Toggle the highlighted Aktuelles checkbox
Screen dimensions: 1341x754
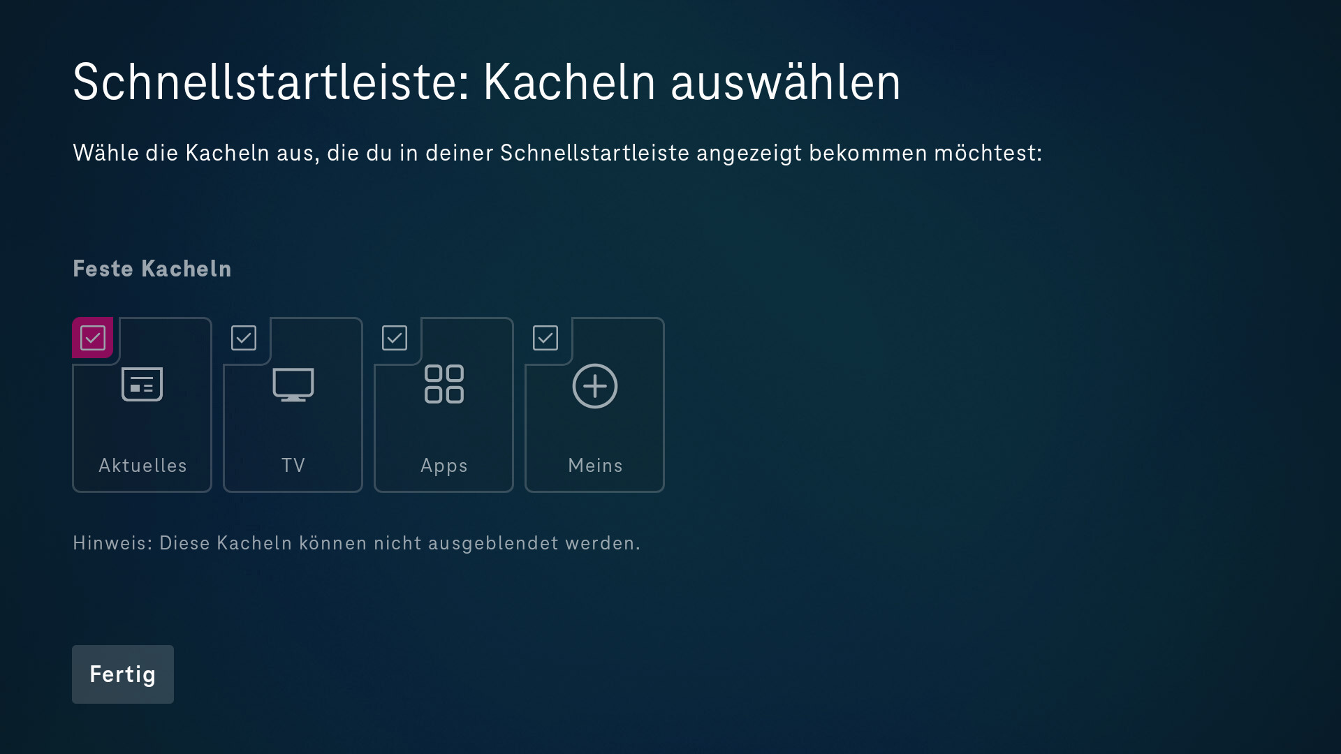[x=92, y=338]
